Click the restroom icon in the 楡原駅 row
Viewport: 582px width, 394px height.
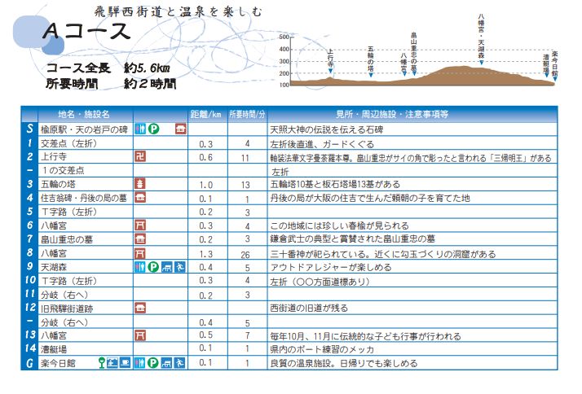[x=140, y=129]
